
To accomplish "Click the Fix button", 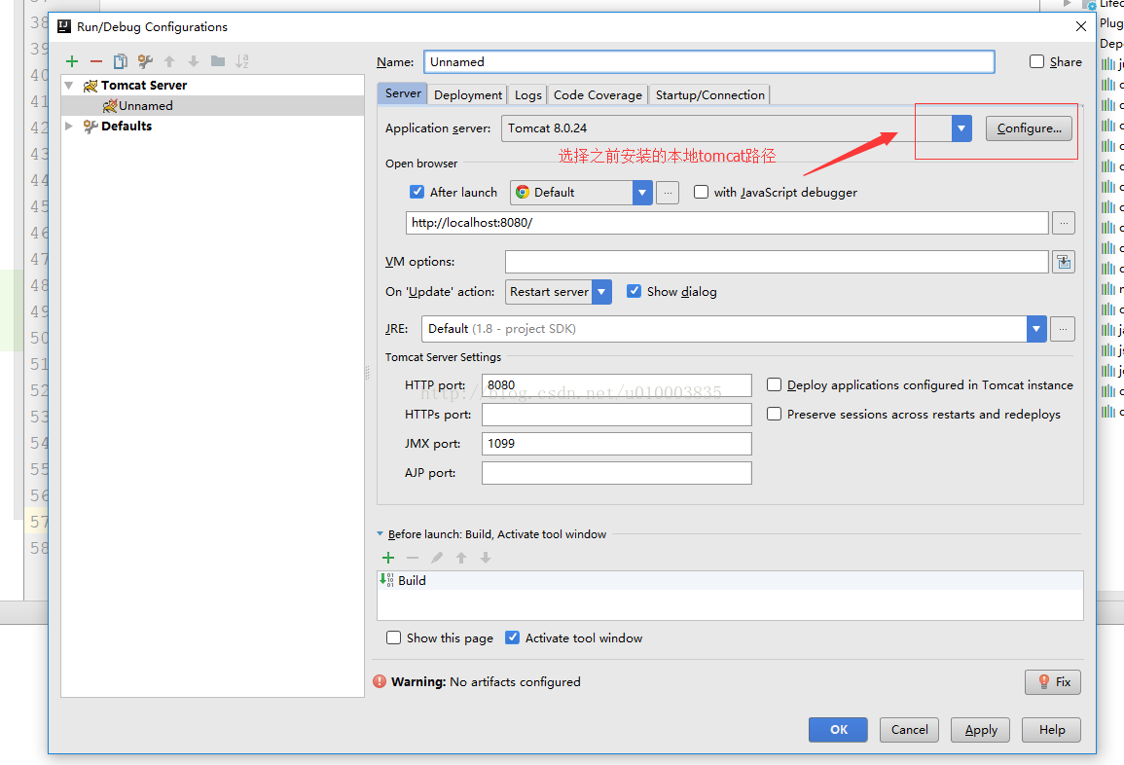I will (x=1052, y=682).
